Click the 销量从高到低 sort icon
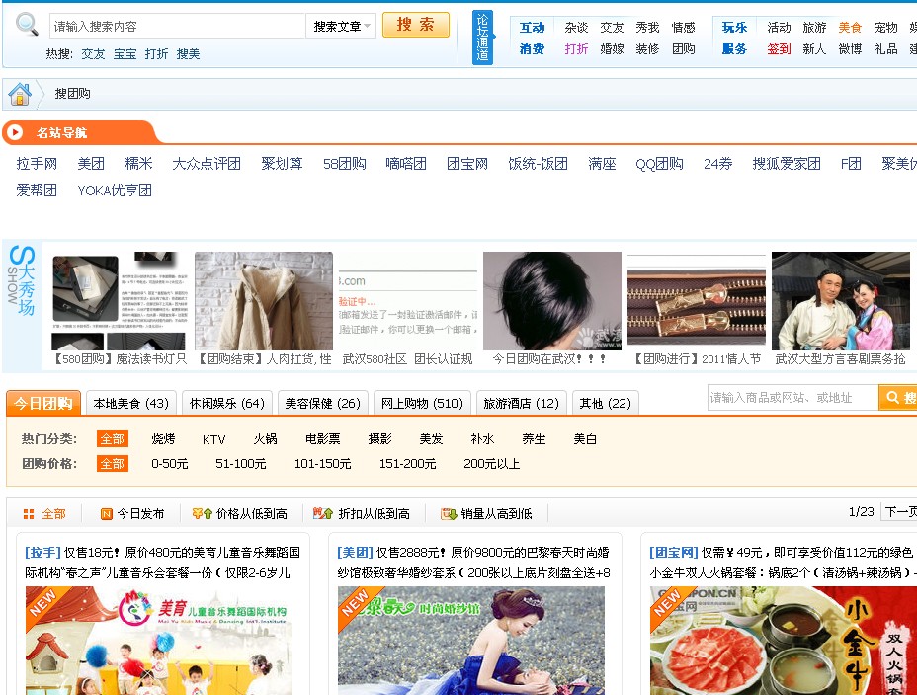917x695 pixels. tap(449, 514)
